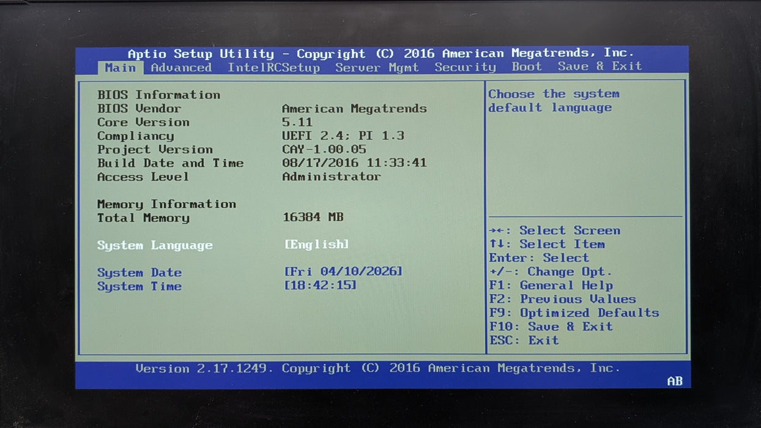Screen dimensions: 761x428
Task: Click the F2: Previous Values hint
Action: [x=563, y=299]
